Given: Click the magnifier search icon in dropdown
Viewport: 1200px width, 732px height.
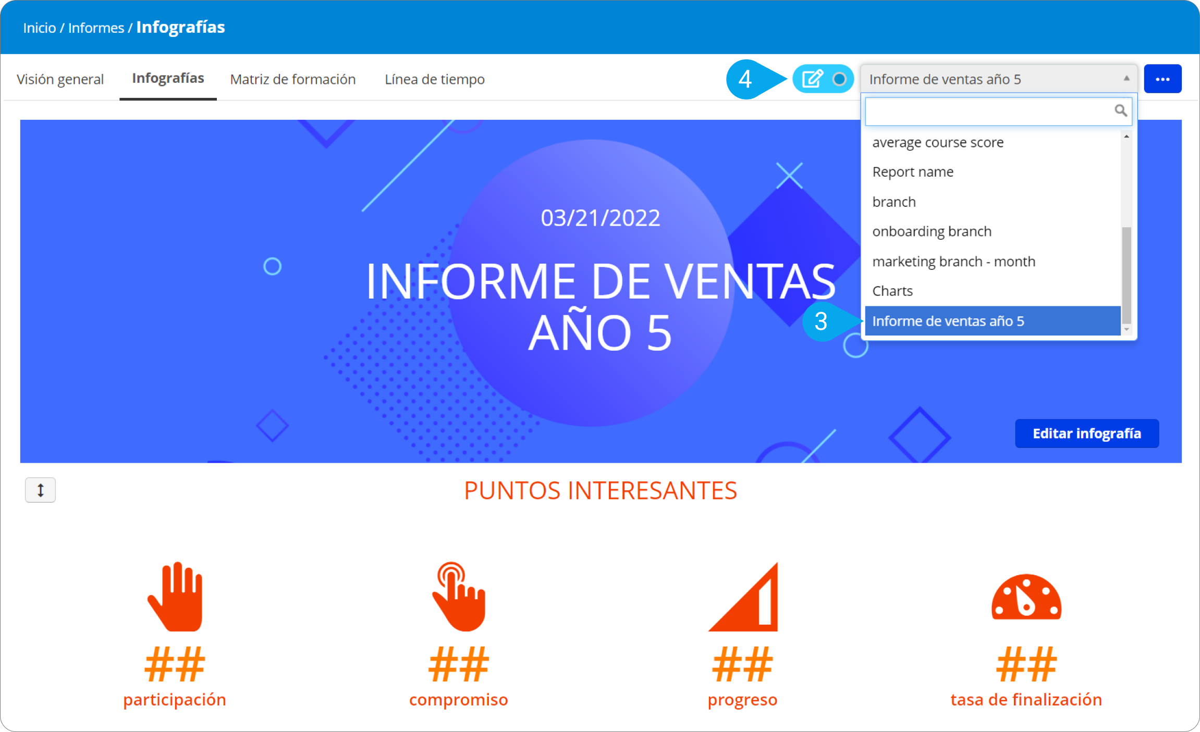Looking at the screenshot, I should point(1120,110).
